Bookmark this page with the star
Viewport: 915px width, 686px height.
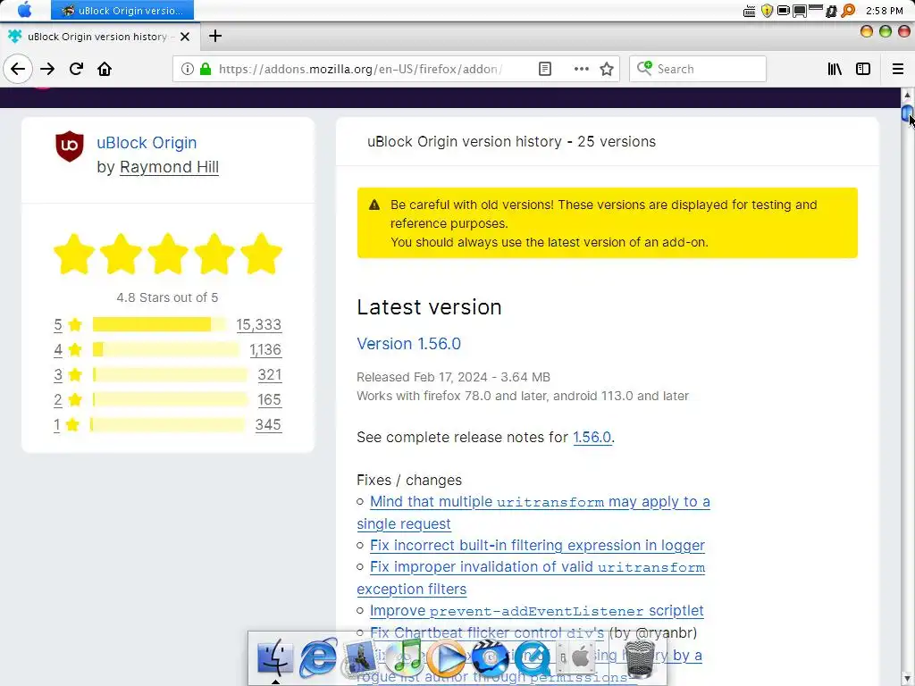pos(607,69)
